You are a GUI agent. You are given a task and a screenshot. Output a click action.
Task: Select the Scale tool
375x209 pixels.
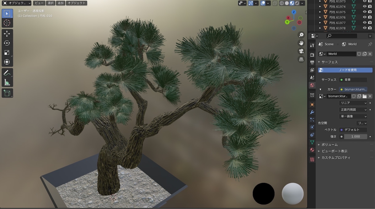click(x=7, y=53)
